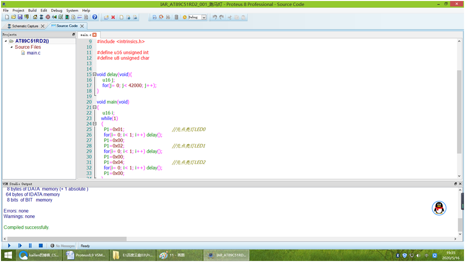Image resolution: width=465 pixels, height=262 pixels.
Task: Click the output panel horizontal scrollbar thumb
Action: (x=67, y=239)
